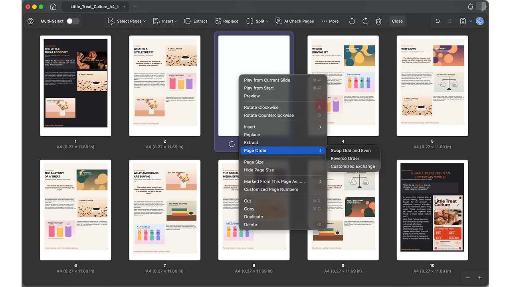
Task: Select the page 5 thumbnail
Action: [x=432, y=86]
